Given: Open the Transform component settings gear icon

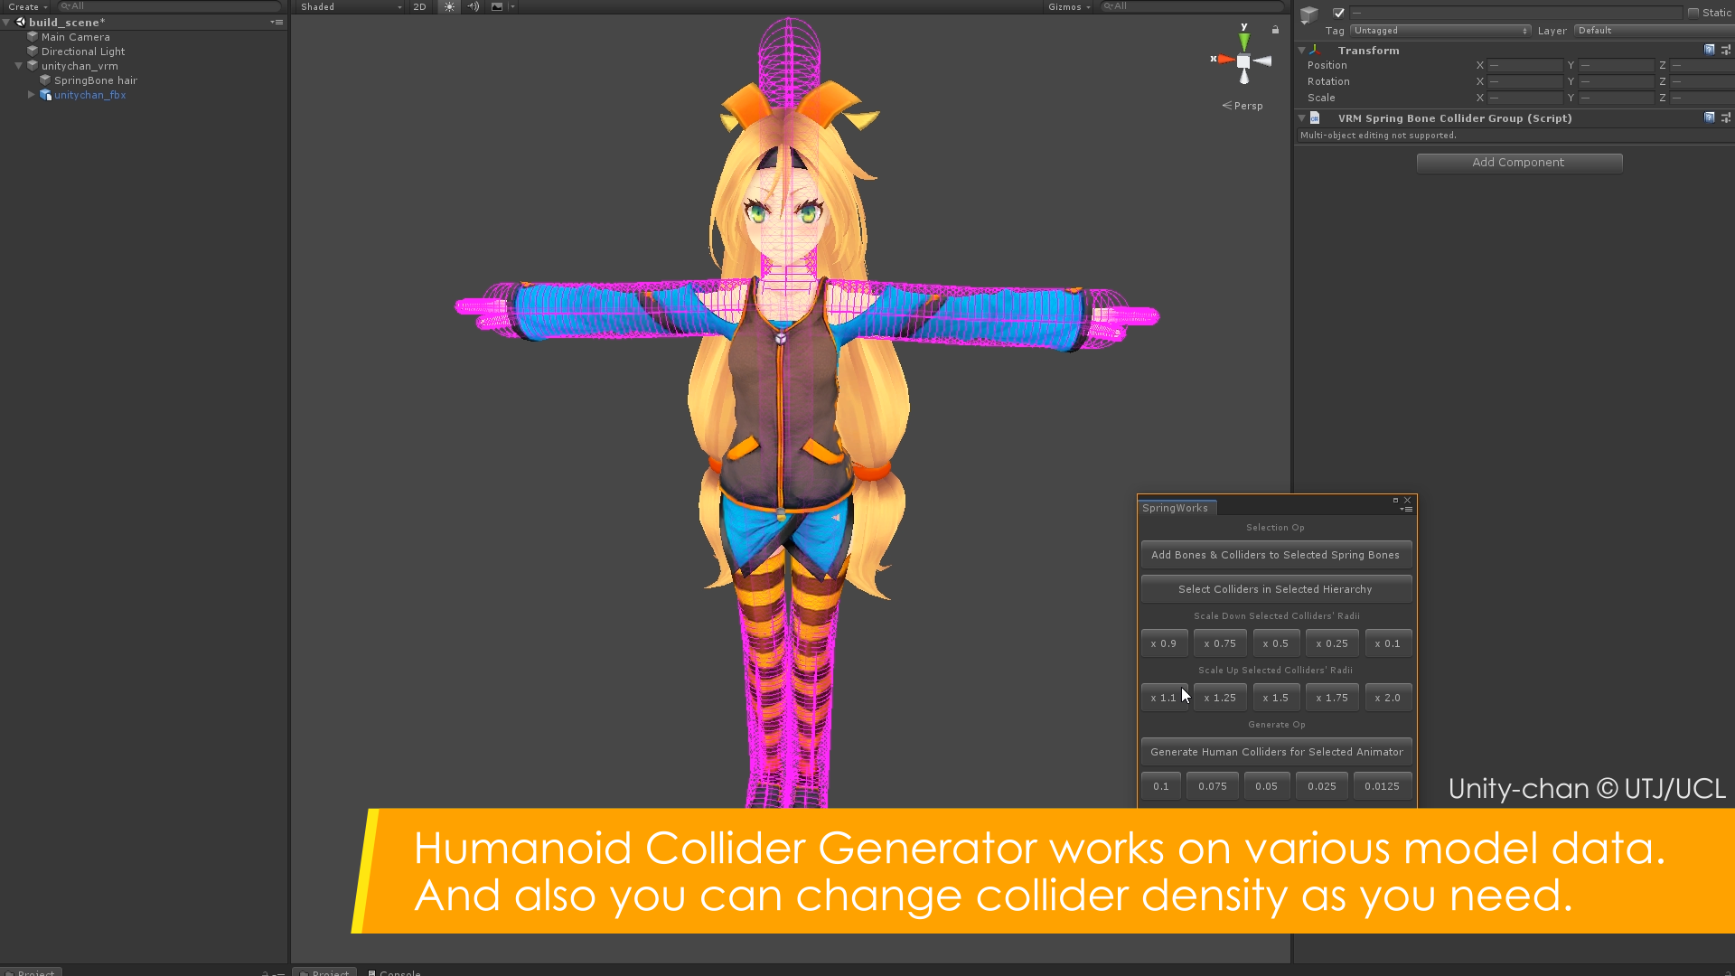Looking at the screenshot, I should [x=1727, y=50].
